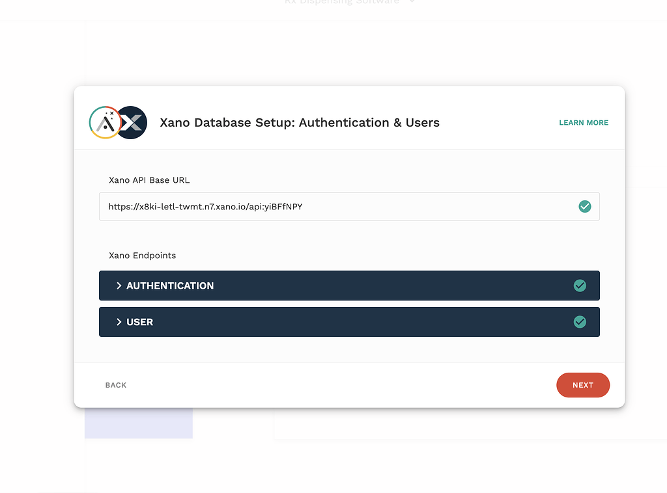Click the green checkmark beside the API URL
The width and height of the screenshot is (667, 493).
(584, 206)
